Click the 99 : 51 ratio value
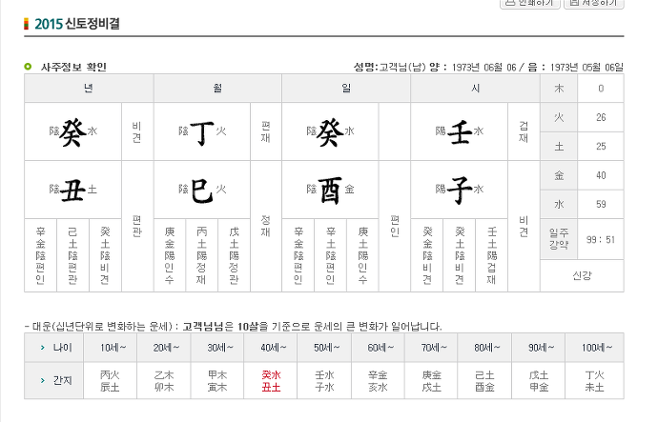 [x=601, y=239]
